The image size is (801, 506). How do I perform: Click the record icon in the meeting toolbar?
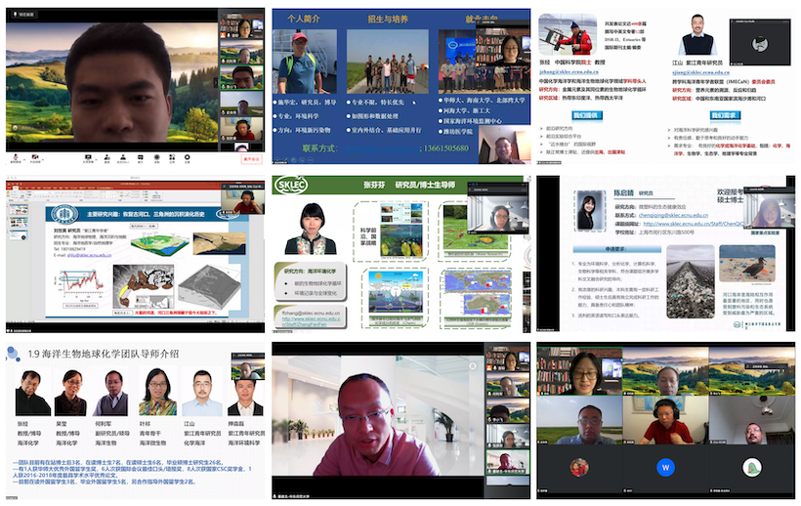pos(157,156)
